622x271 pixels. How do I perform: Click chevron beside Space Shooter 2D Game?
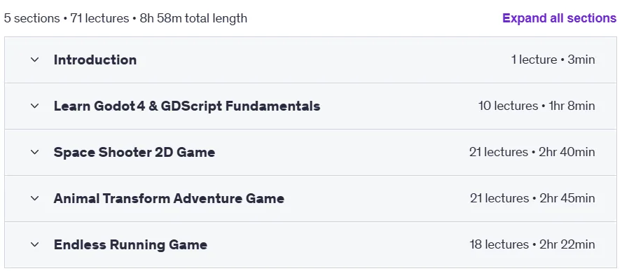(35, 153)
